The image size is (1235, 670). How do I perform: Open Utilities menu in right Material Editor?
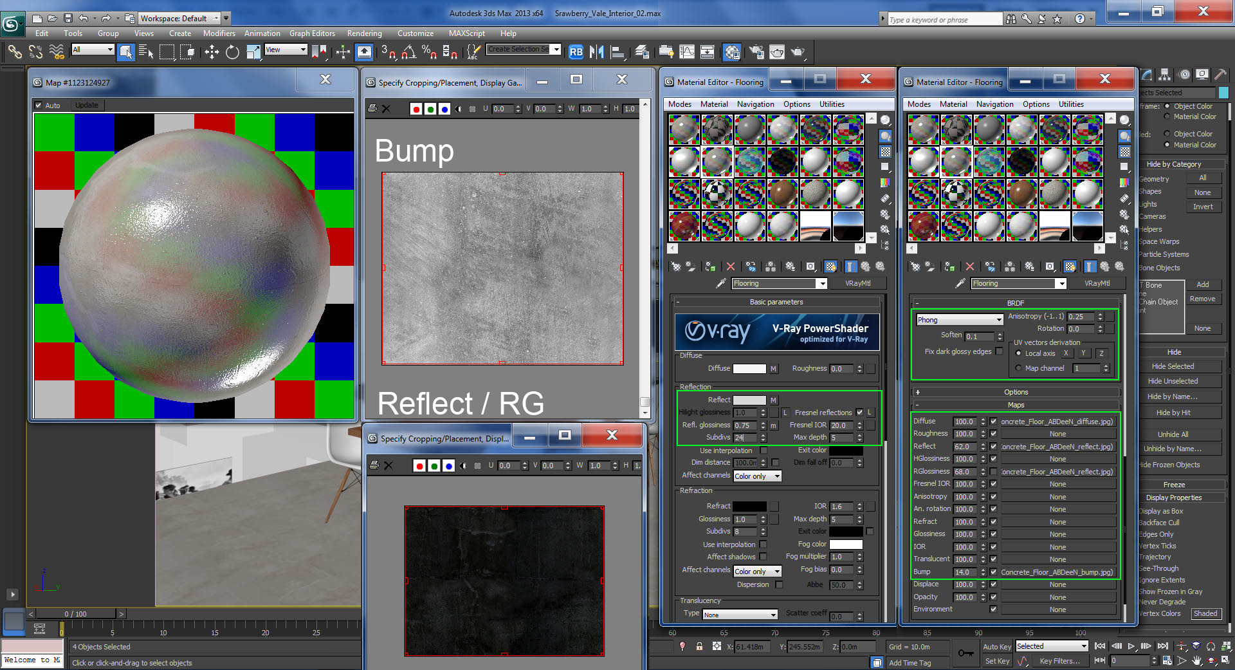click(1071, 104)
